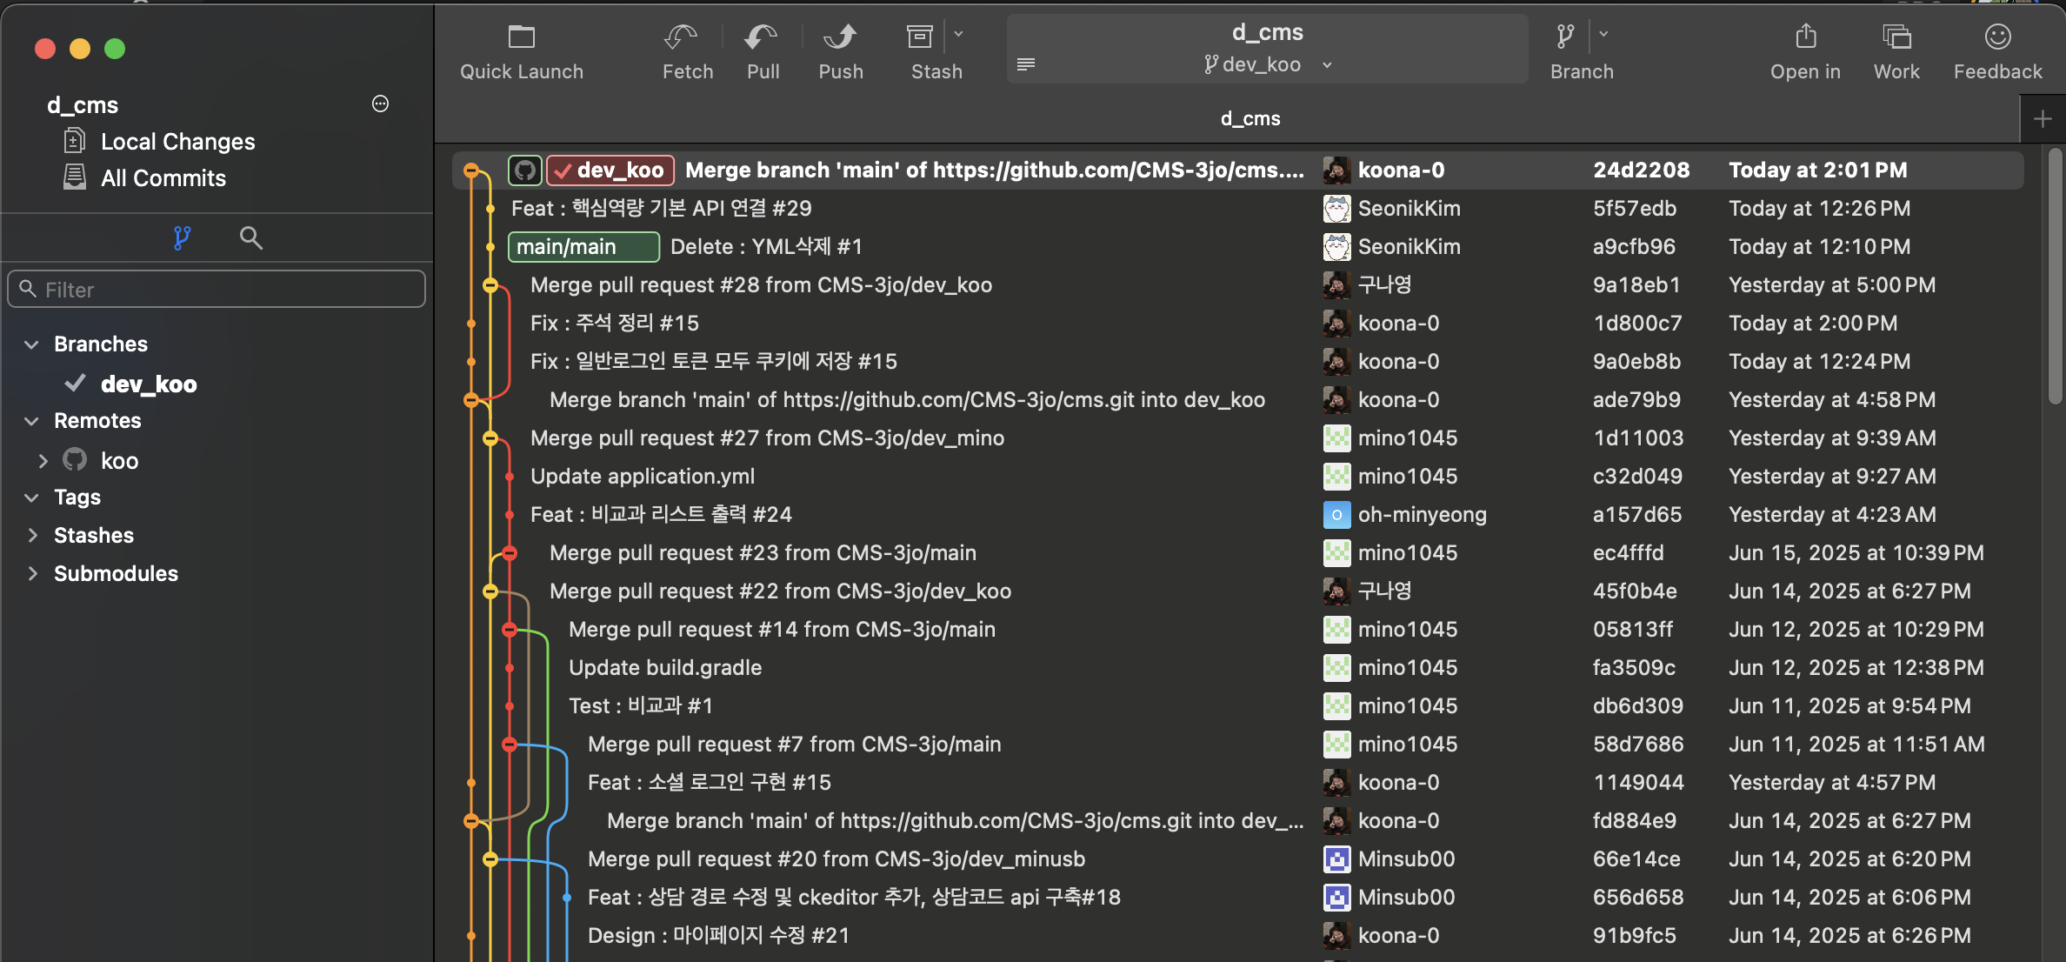Click the Work icon in toolbar
The height and width of the screenshot is (962, 2066).
(1896, 37)
